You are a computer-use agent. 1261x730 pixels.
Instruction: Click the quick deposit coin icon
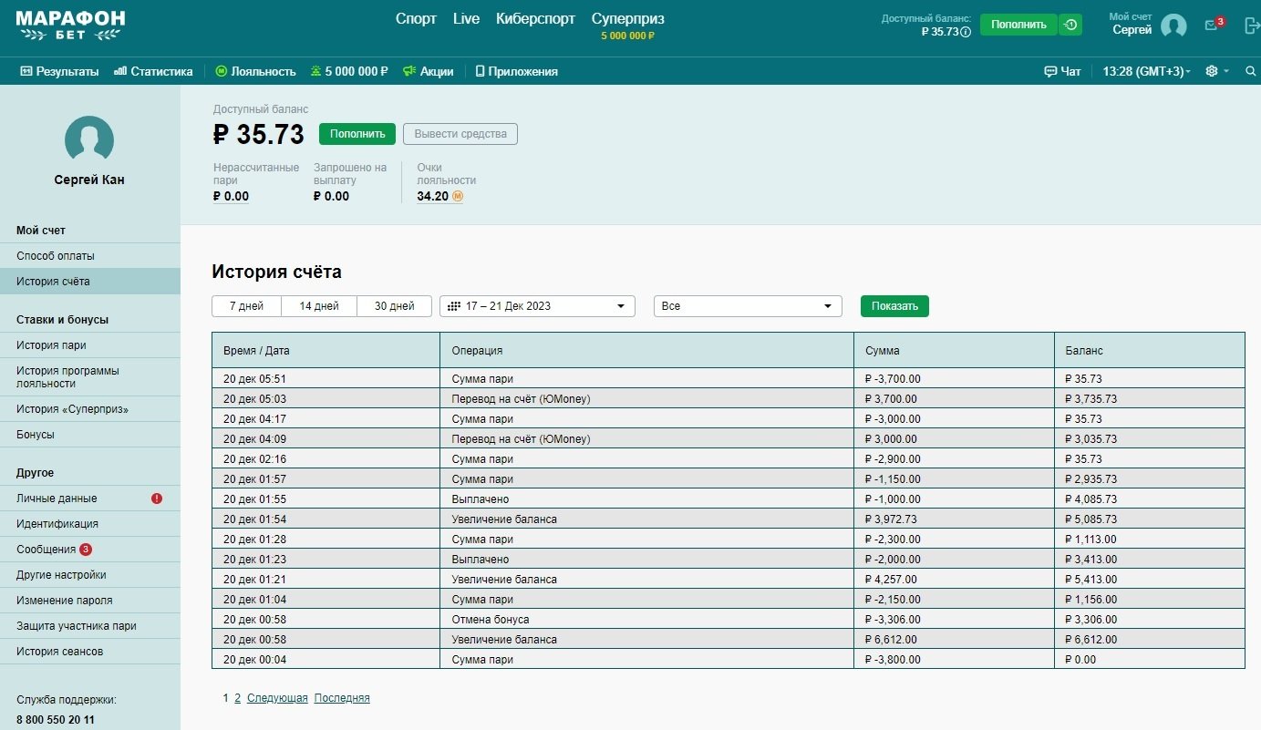[x=1070, y=25]
